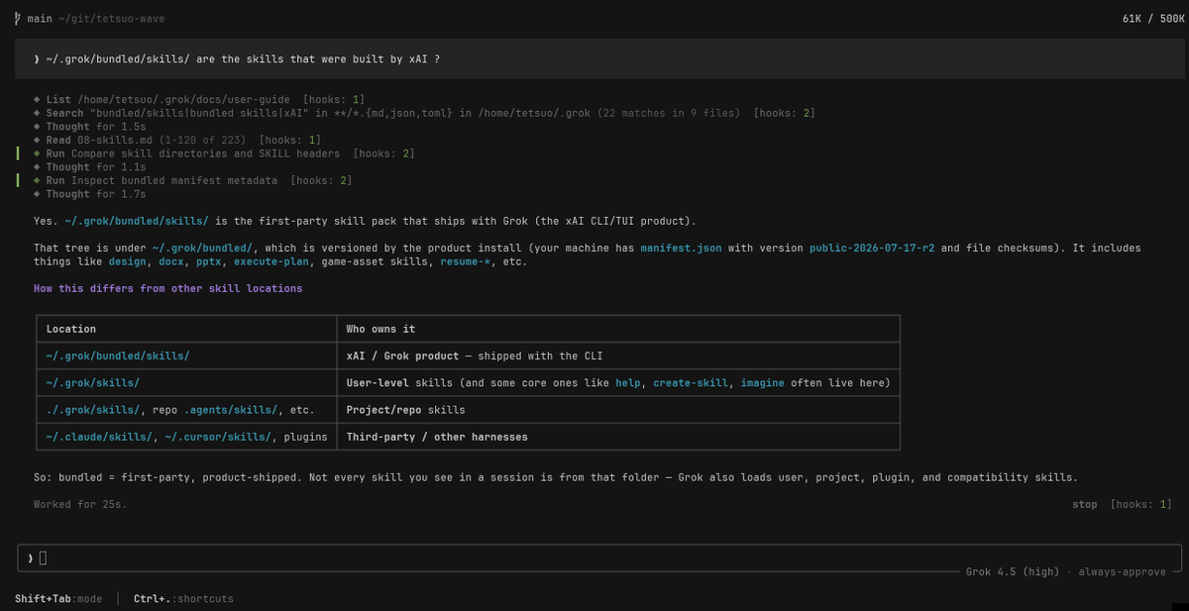The height and width of the screenshot is (611, 1189).
Task: Click the Thought for 1.5s row
Action: tap(90, 127)
